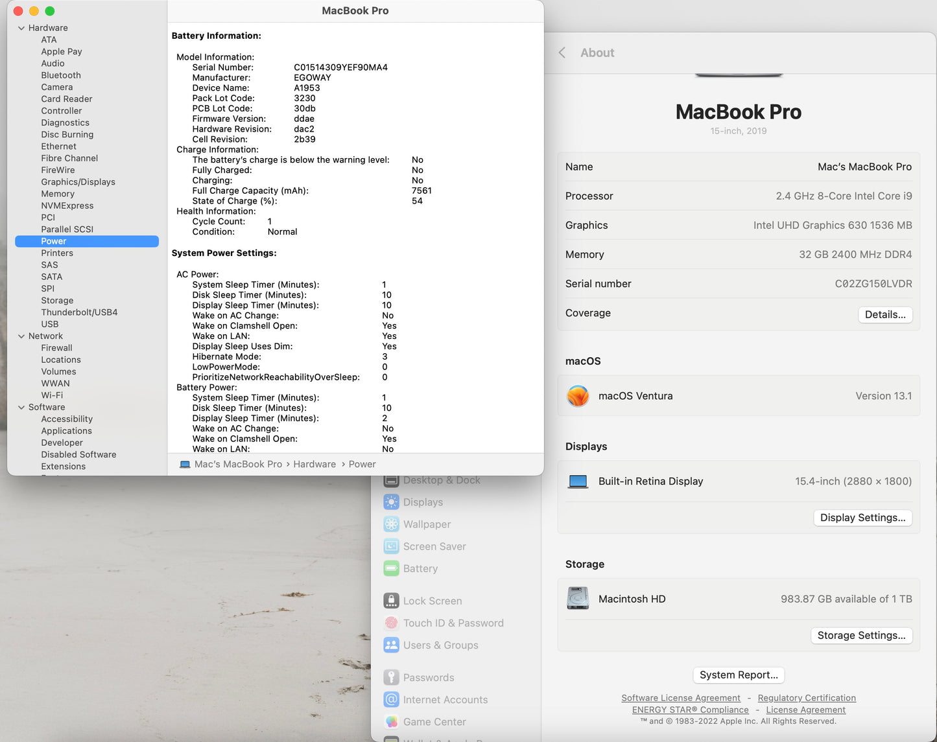
Task: Collapse the Software section
Action: (x=21, y=407)
